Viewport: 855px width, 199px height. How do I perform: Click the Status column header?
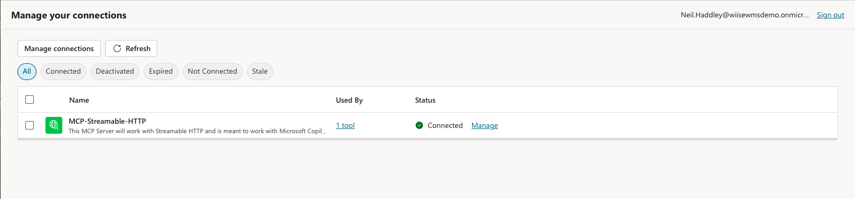[x=425, y=100]
